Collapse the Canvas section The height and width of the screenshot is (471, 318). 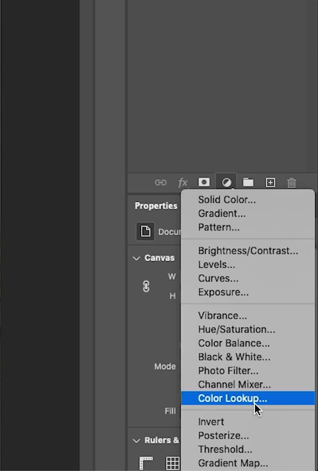click(136, 258)
